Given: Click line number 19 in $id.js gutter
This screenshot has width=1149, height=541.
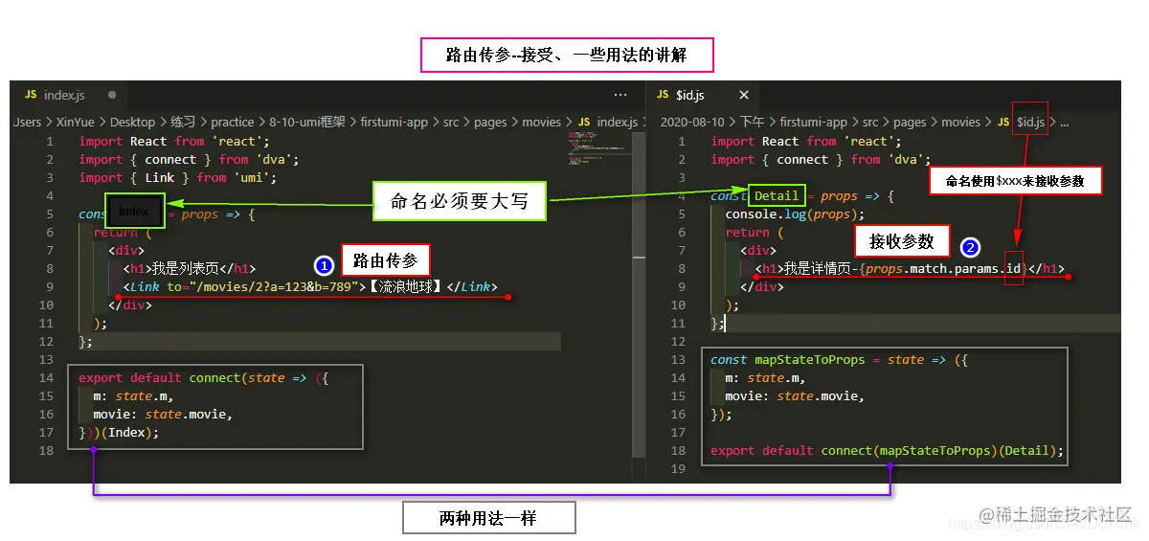Looking at the screenshot, I should pos(679,468).
